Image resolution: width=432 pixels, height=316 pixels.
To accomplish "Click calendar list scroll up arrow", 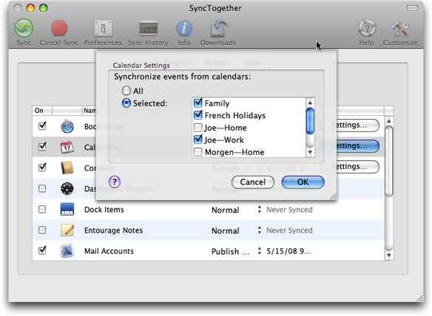I will (310, 103).
